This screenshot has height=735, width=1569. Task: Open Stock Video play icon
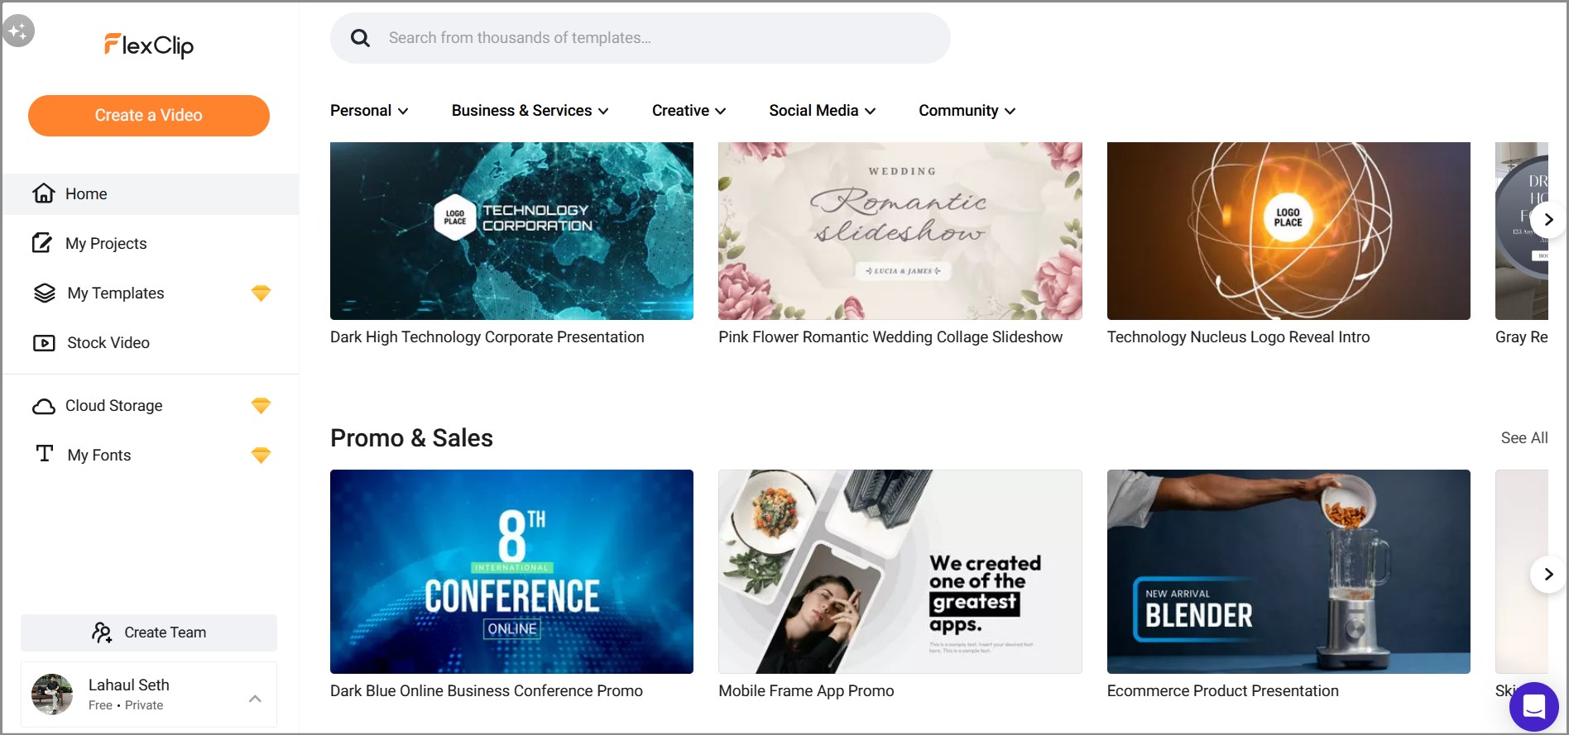tap(44, 342)
